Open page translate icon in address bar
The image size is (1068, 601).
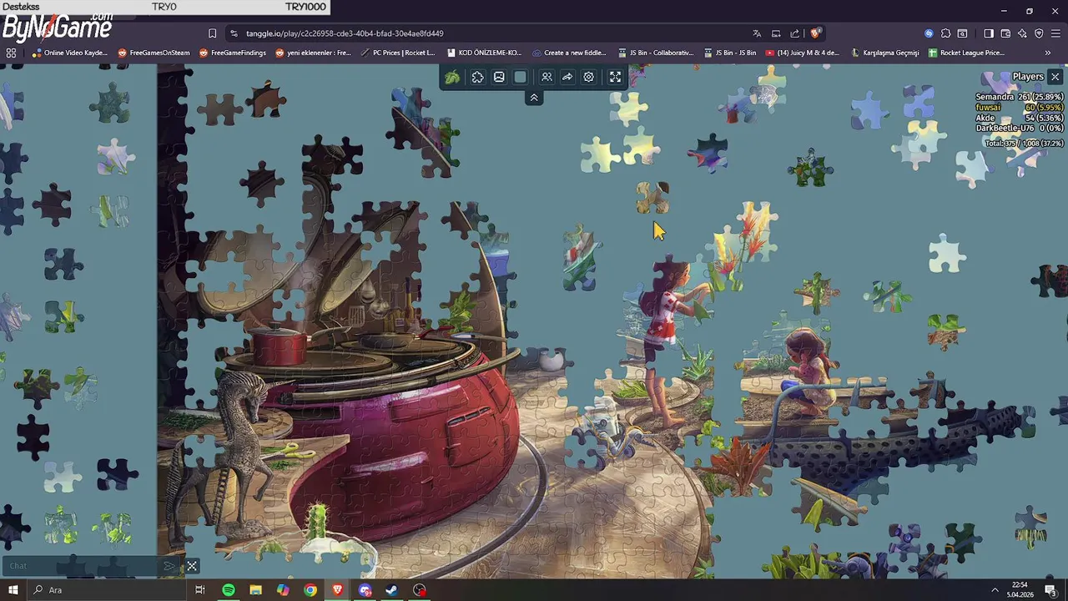click(x=757, y=33)
